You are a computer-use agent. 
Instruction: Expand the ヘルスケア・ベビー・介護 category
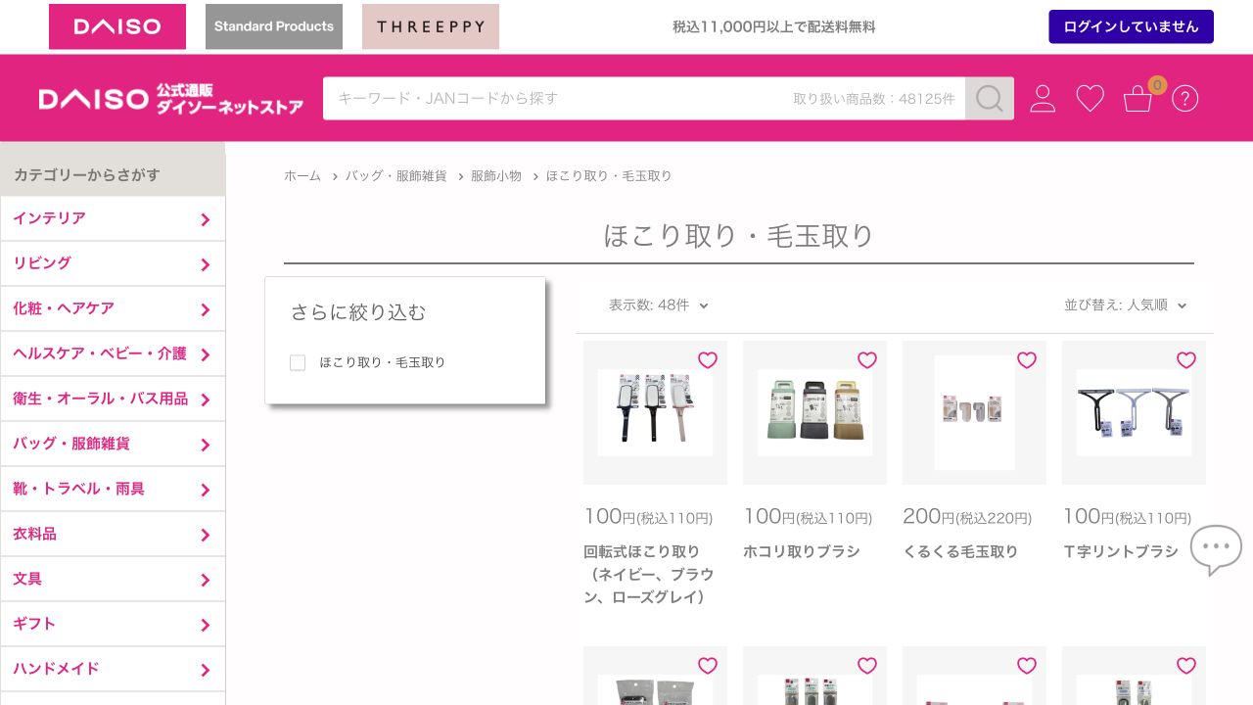point(113,353)
